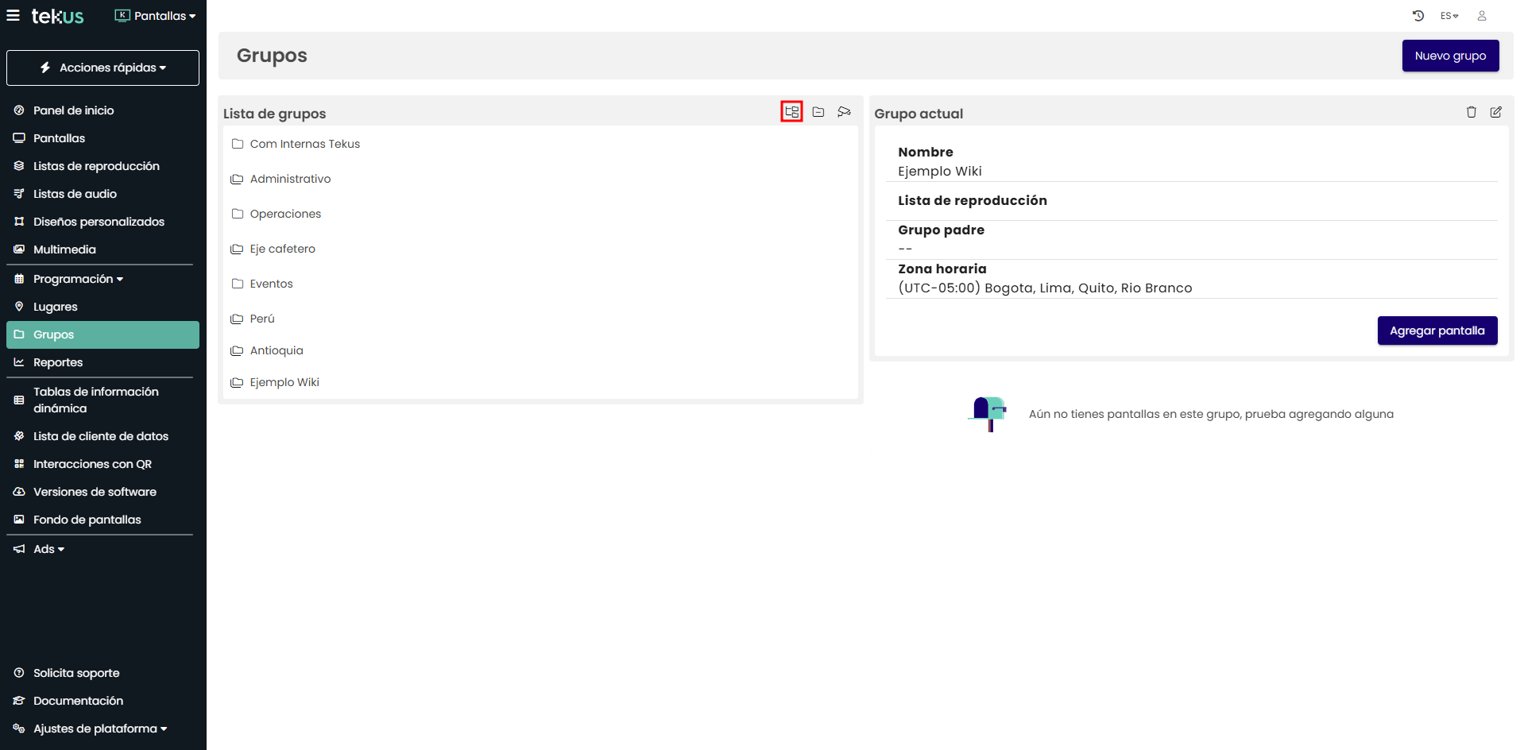This screenshot has height=750, width=1524.
Task: Click the camera icon in Lista de grupos
Action: 844,112
